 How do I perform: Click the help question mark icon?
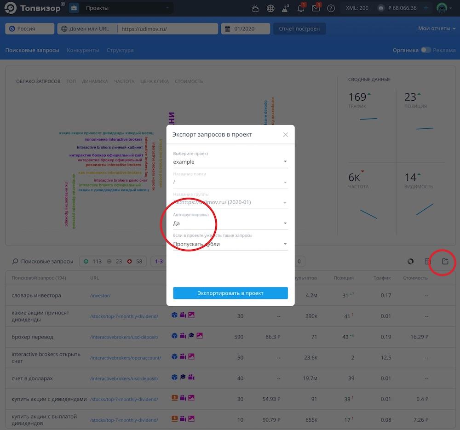(x=331, y=8)
